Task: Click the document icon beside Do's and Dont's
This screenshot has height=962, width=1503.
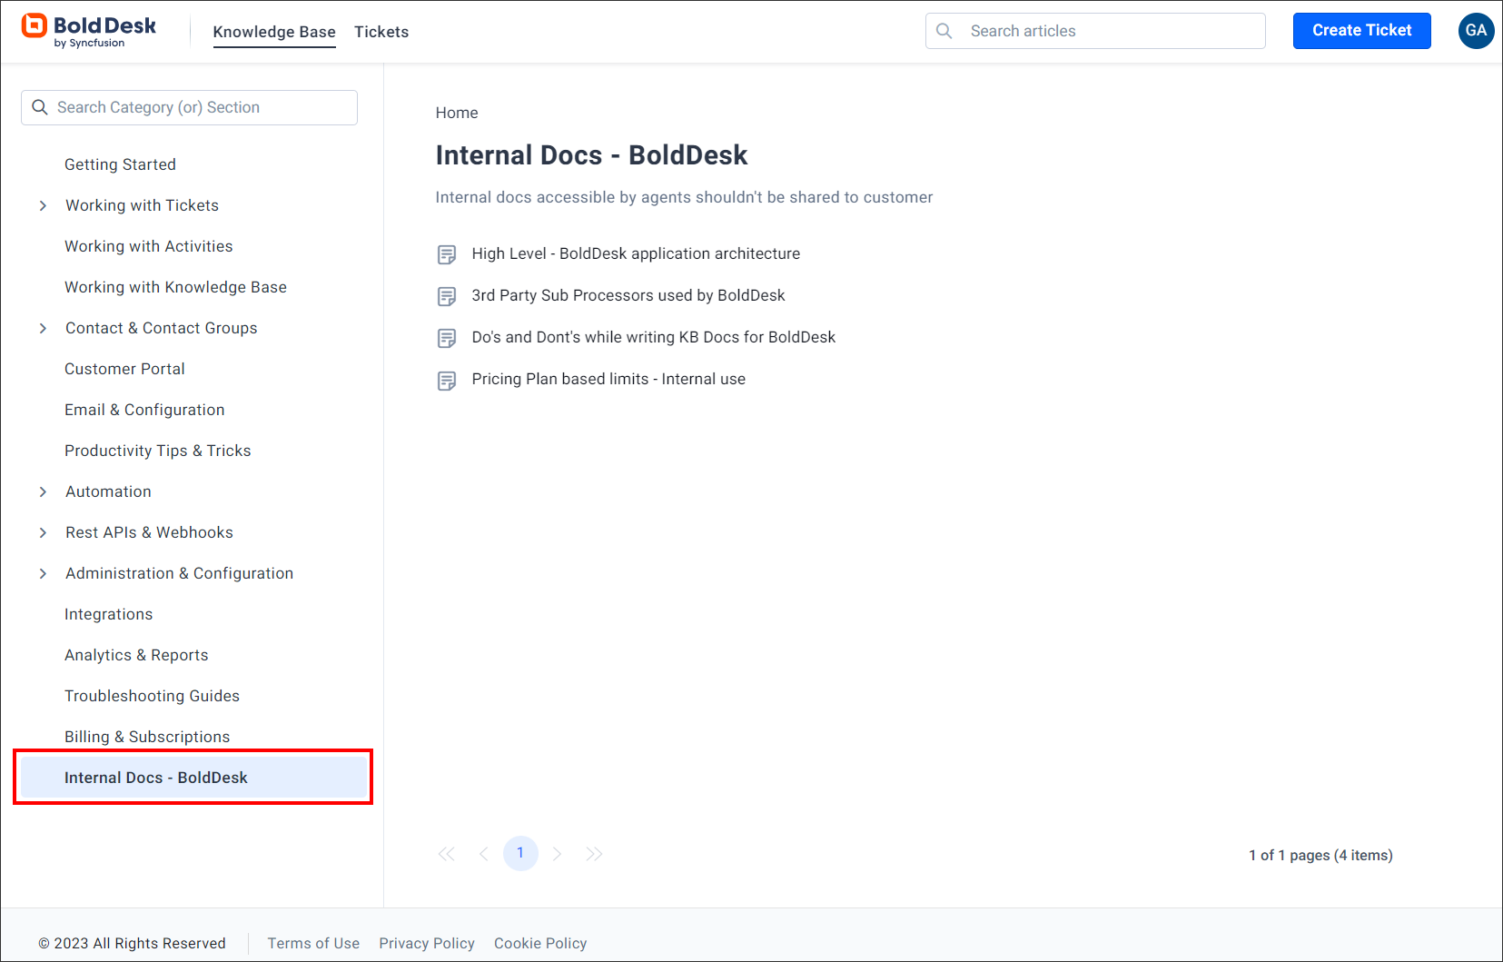Action: (x=447, y=338)
